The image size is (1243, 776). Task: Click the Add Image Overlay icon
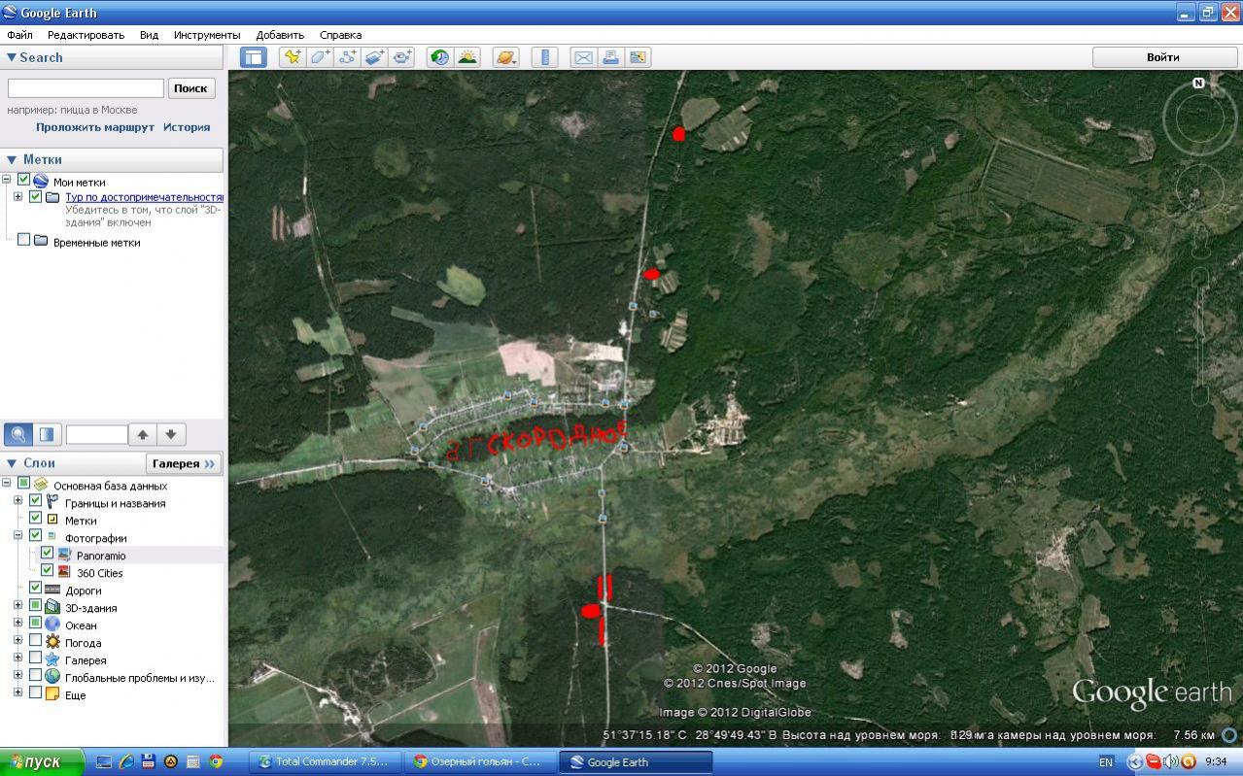[x=375, y=57]
